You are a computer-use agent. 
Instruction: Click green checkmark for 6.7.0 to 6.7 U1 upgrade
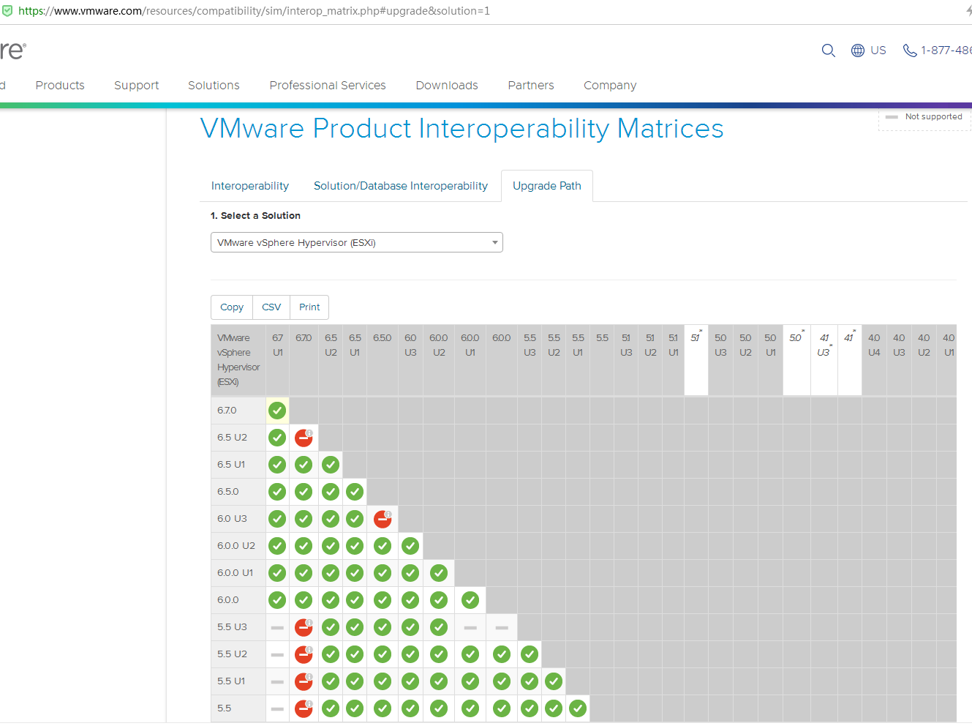click(x=276, y=410)
